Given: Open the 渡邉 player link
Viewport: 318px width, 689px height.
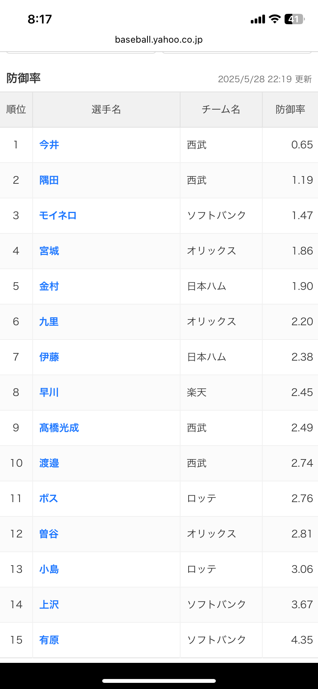Looking at the screenshot, I should 49,463.
